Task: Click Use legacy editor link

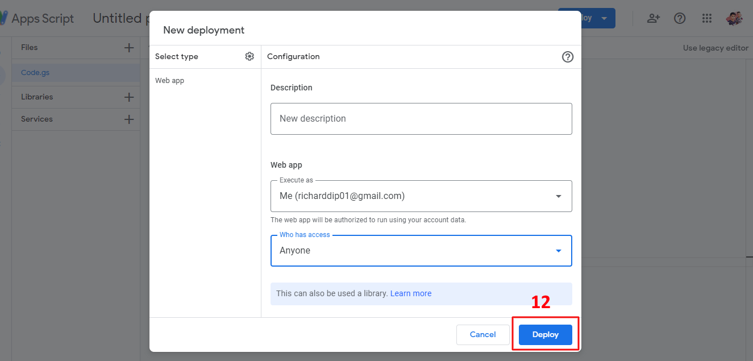Action: tap(715, 48)
